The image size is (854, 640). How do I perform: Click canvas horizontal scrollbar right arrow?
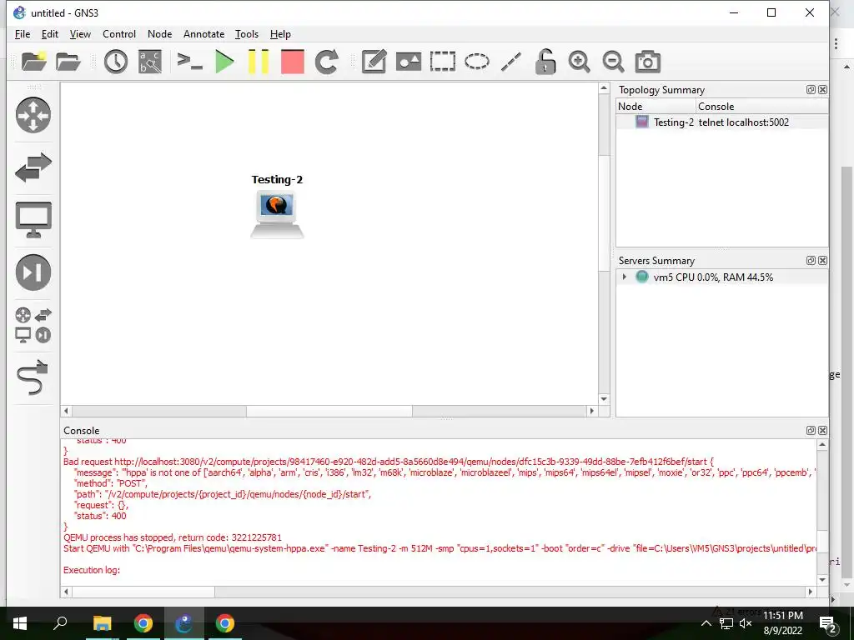tap(592, 411)
